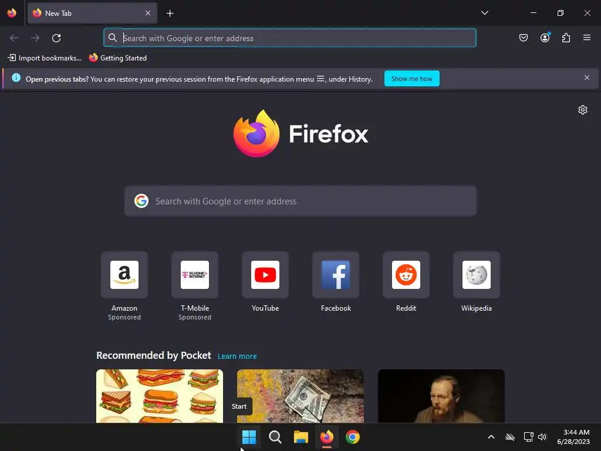This screenshot has height=451, width=601.
Task: Open Import bookmarks bookmark item
Action: [45, 58]
